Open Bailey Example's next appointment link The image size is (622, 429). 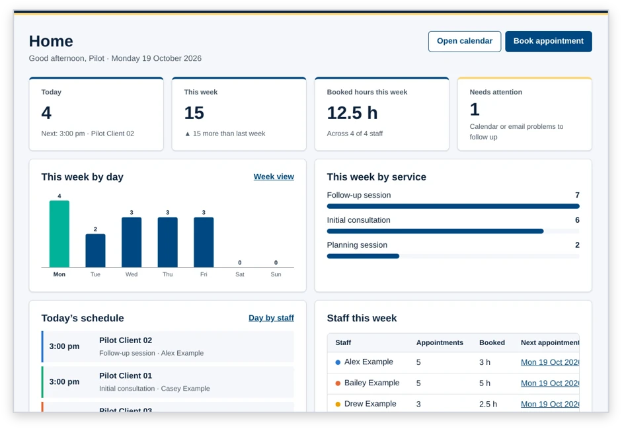coord(550,383)
